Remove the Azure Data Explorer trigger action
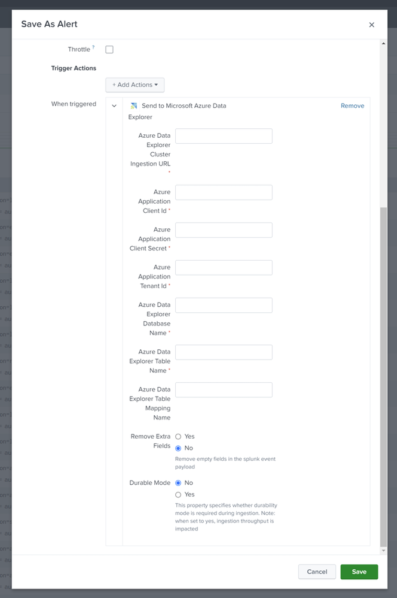 [352, 106]
